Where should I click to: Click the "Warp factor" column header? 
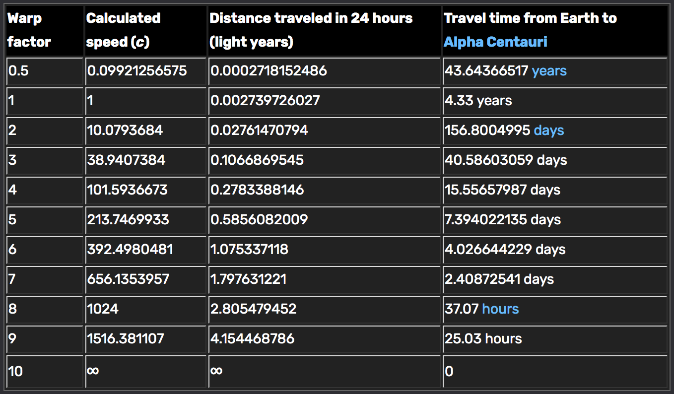point(29,30)
